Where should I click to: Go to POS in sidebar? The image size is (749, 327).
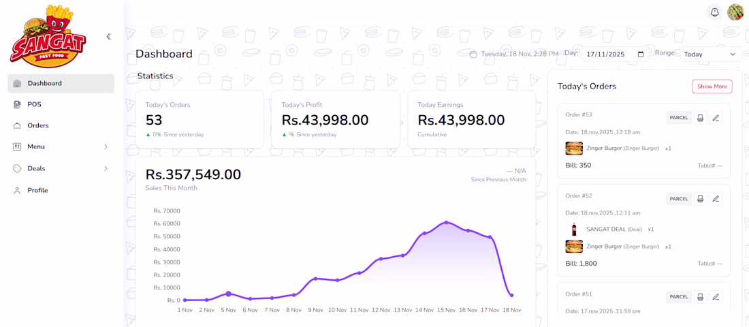(34, 104)
